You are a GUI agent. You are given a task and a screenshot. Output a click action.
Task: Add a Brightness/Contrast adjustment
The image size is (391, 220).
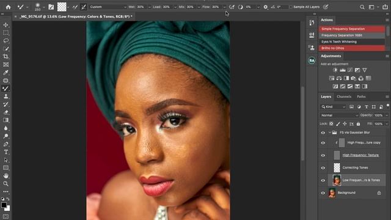coord(335,70)
